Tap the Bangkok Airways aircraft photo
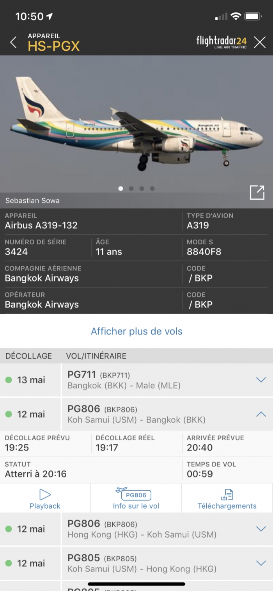Screen dimensions: 273x591 coord(136,124)
